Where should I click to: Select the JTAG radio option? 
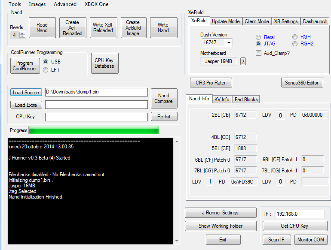pyautogui.click(x=258, y=44)
